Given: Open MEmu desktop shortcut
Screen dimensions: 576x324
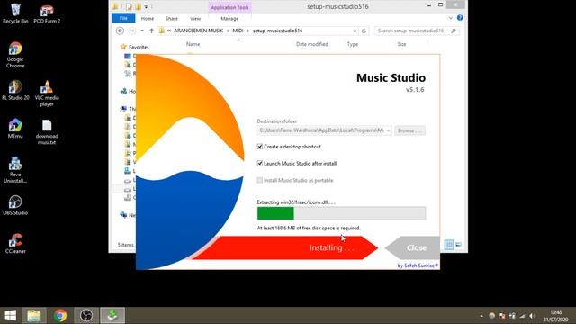Looking at the screenshot, I should (x=15, y=129).
